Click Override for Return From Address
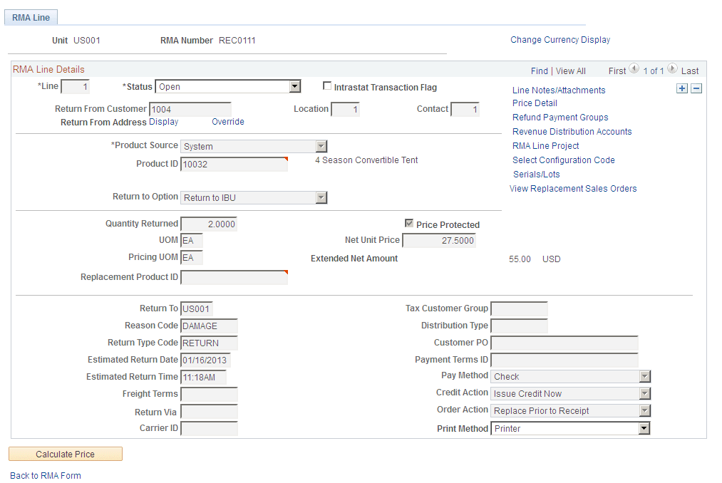The image size is (722, 483). [x=227, y=122]
